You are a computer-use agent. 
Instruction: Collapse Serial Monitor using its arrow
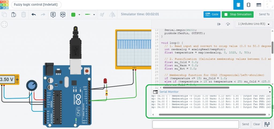click(x=270, y=92)
